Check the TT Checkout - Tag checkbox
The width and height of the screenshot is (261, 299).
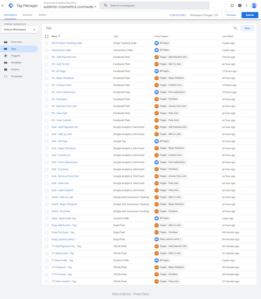click(46, 268)
